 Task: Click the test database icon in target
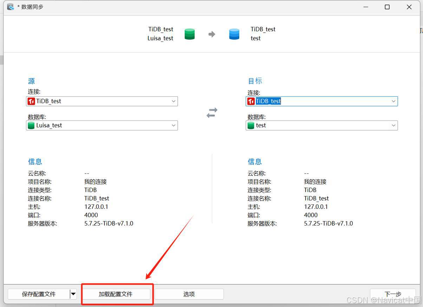tap(251, 125)
